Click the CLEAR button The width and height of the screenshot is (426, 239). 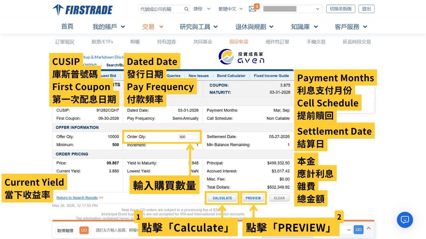(279, 198)
